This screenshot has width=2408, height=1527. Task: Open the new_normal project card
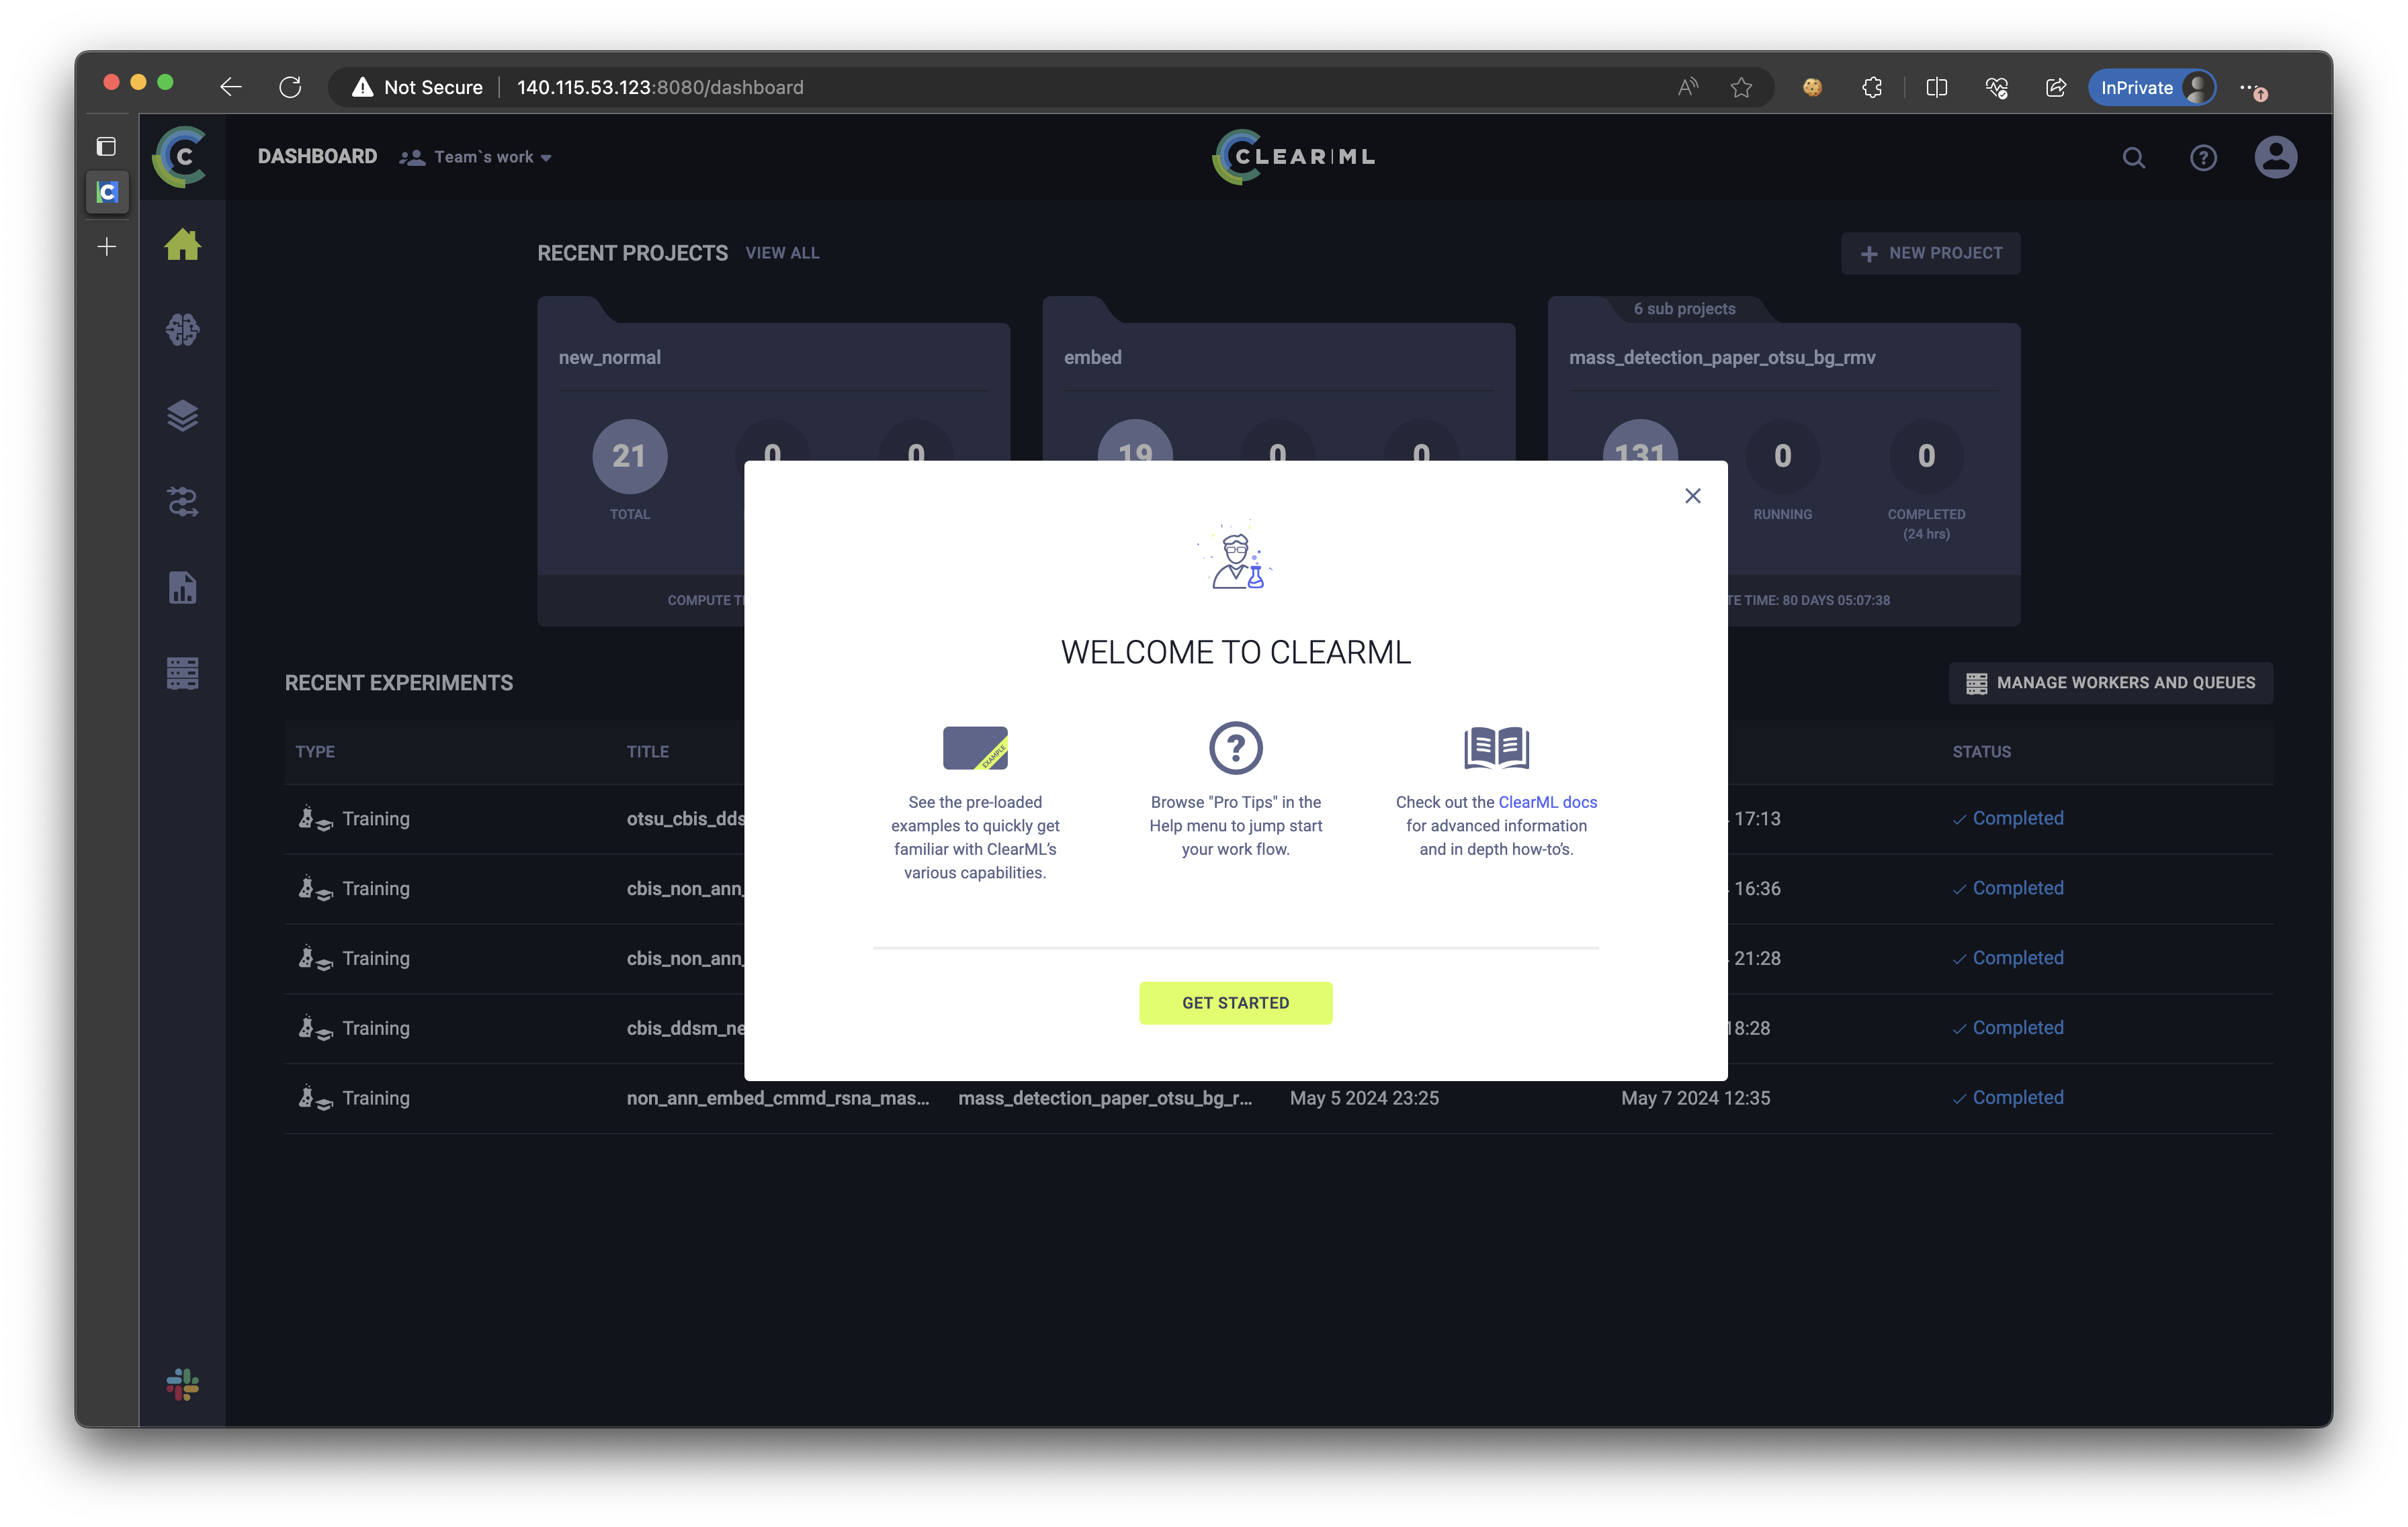click(x=773, y=462)
